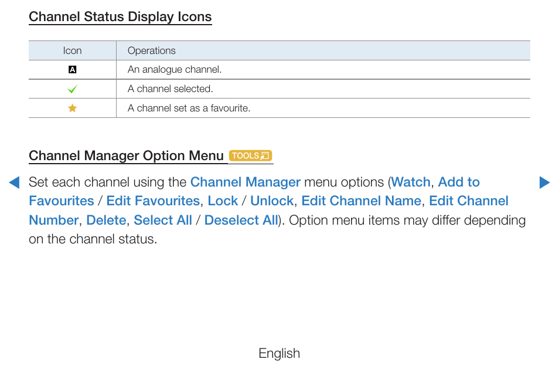
Task: Open the Channel Manager link
Action: [246, 182]
